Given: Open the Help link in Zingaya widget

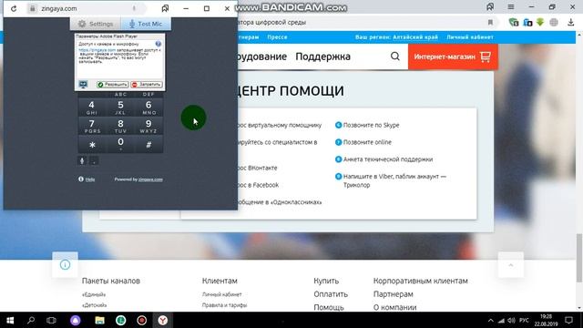Looking at the screenshot, I should tap(90, 179).
